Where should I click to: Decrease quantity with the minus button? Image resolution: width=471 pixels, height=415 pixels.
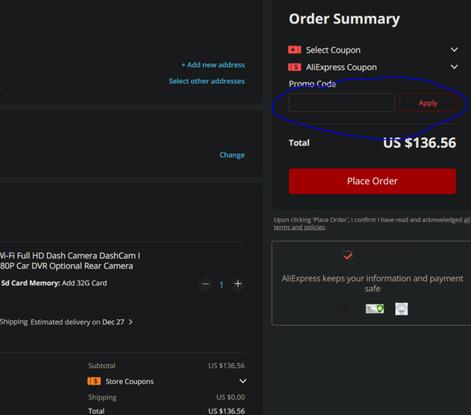click(205, 284)
